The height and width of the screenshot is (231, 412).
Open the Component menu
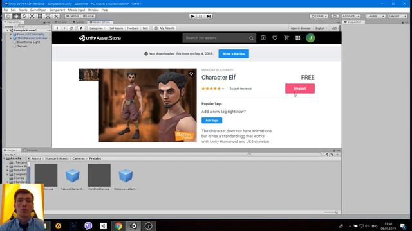point(57,10)
